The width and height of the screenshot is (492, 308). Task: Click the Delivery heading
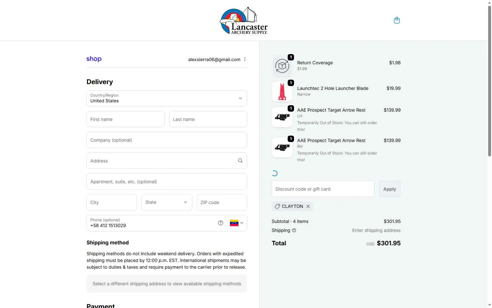[x=100, y=82]
